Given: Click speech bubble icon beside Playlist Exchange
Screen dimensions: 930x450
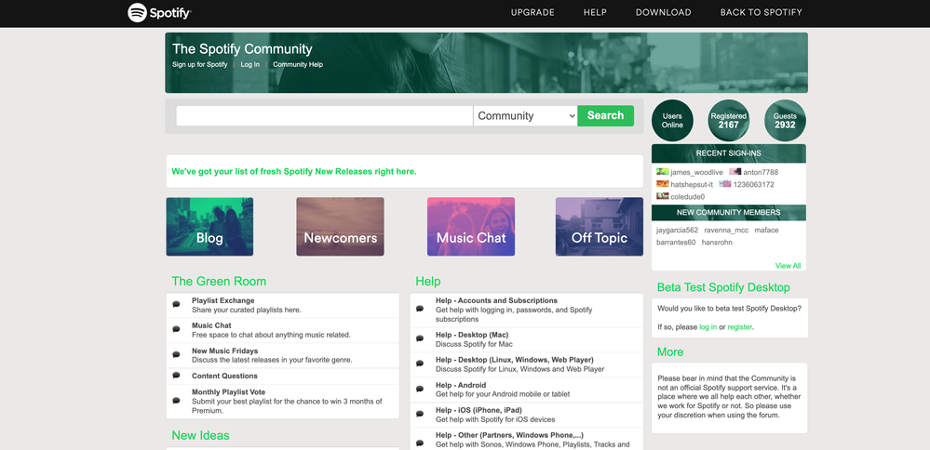Looking at the screenshot, I should pos(176,304).
